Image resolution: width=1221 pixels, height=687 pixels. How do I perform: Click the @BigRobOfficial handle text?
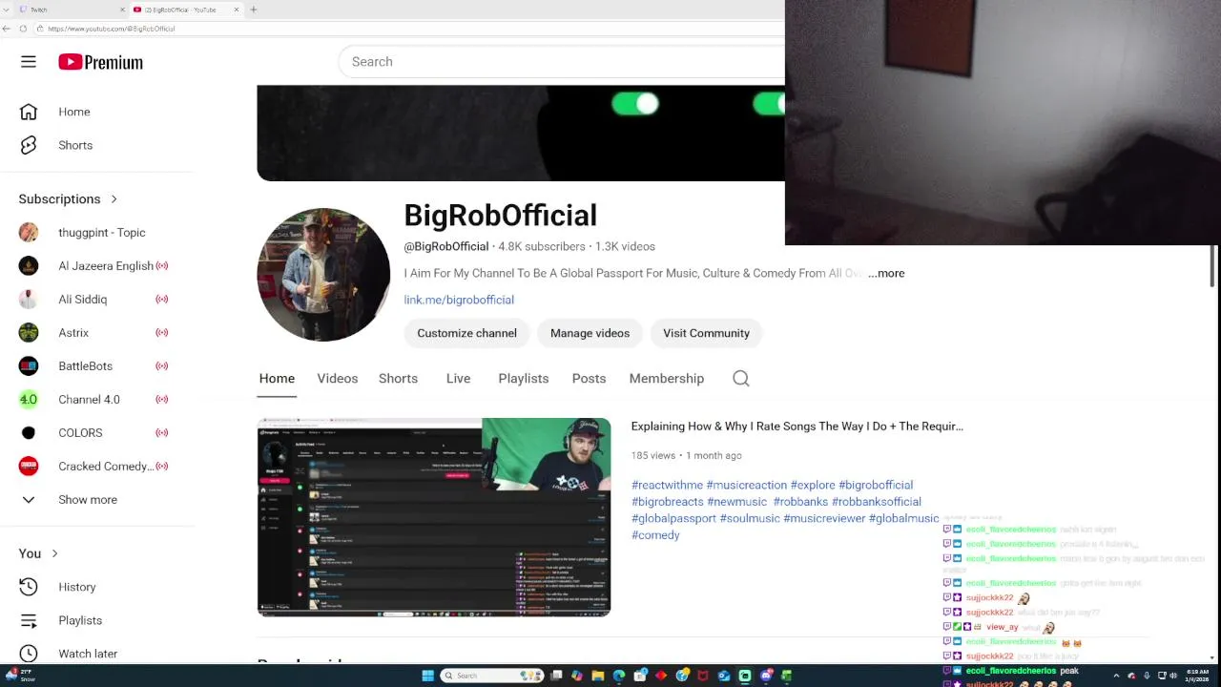[x=446, y=246]
